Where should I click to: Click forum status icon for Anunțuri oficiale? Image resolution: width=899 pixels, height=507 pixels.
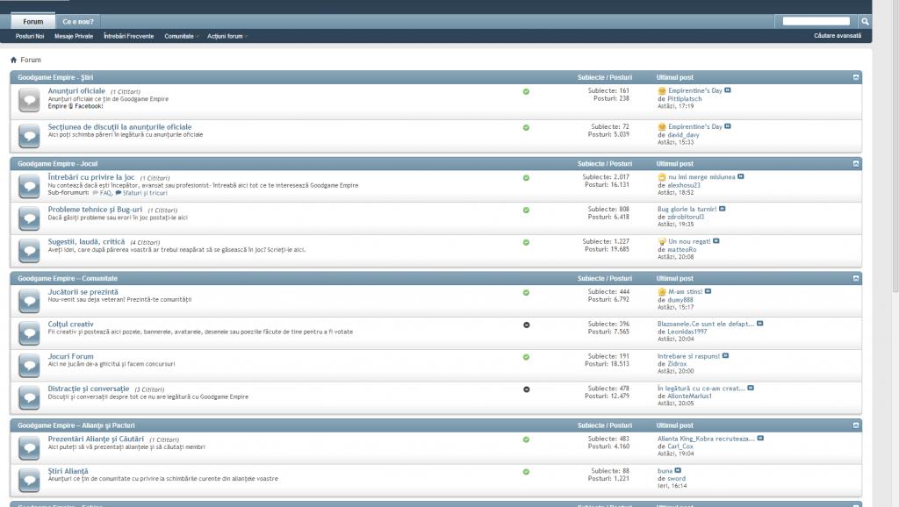coord(29,100)
